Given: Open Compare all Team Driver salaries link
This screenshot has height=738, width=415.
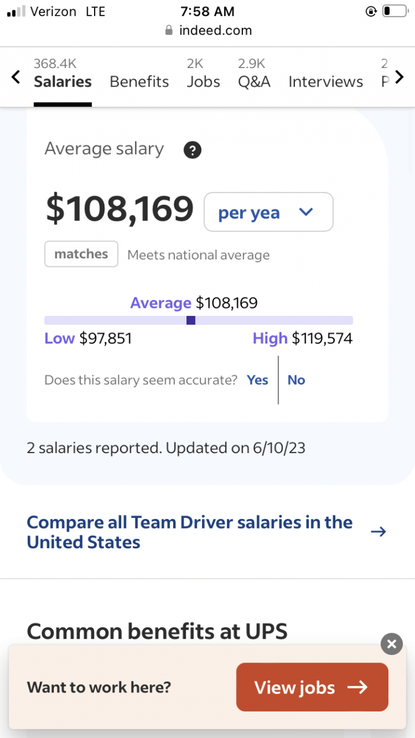Looking at the screenshot, I should [x=189, y=532].
